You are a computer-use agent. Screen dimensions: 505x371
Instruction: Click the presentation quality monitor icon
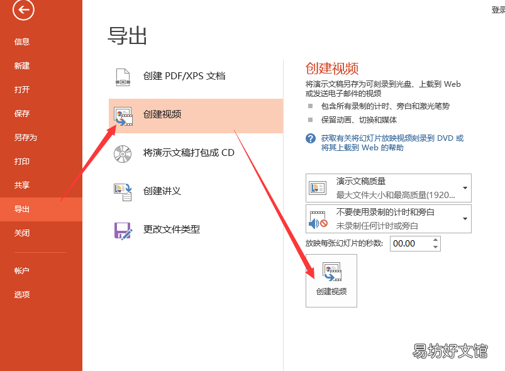coord(318,188)
